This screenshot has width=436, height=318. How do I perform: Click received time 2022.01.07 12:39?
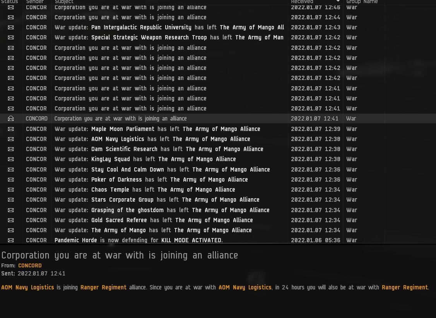point(316,129)
